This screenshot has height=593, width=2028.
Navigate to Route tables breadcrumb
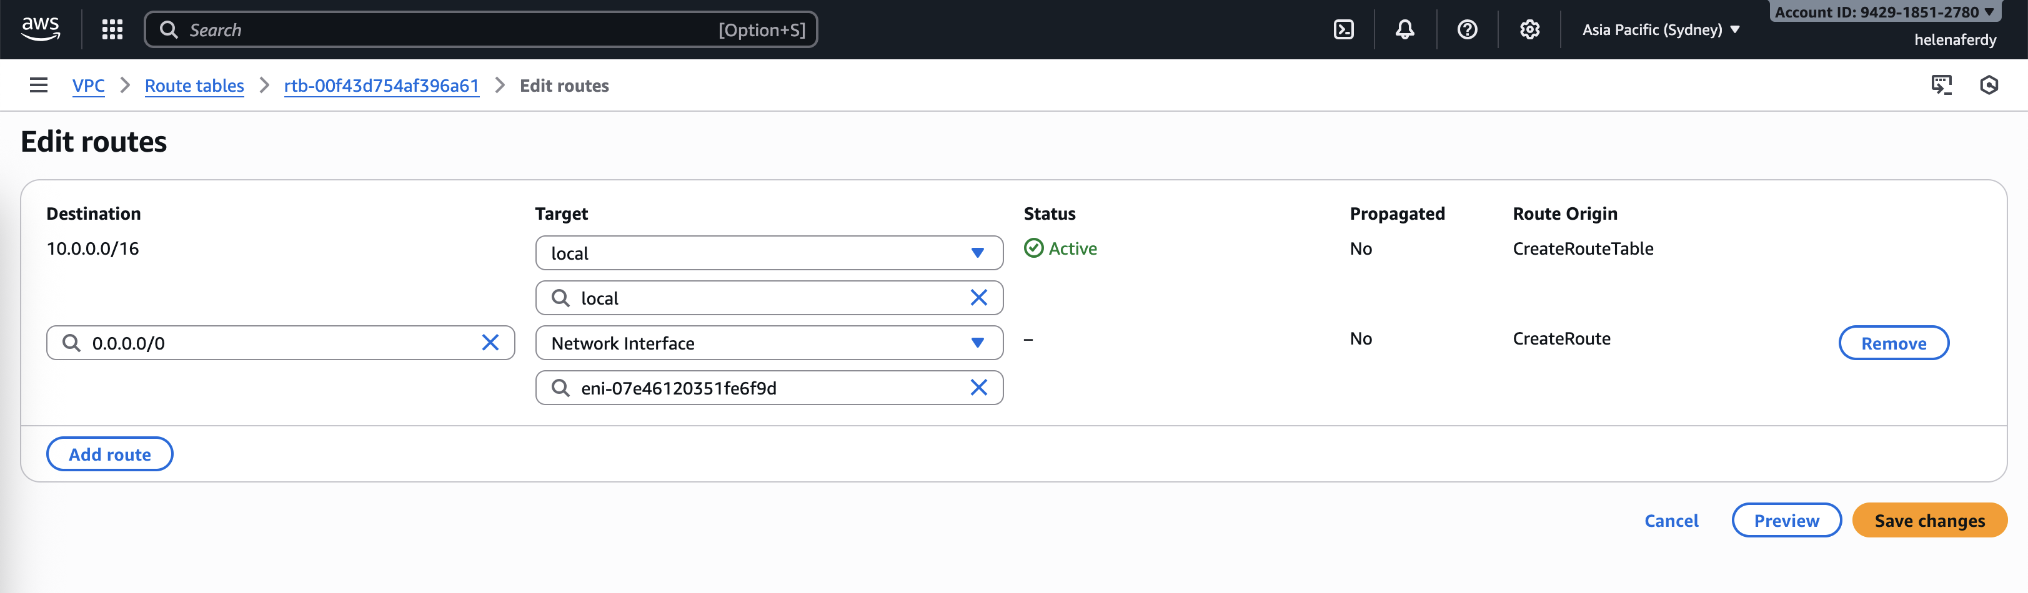[x=194, y=86]
